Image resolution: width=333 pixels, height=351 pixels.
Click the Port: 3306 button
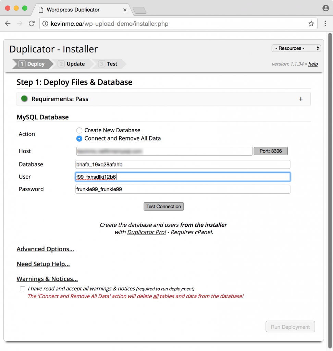pyautogui.click(x=271, y=151)
